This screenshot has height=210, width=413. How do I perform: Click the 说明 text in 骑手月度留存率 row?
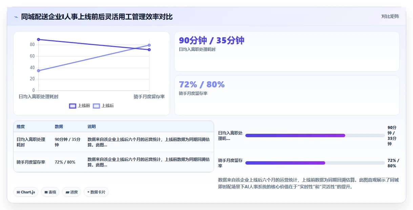click(148, 162)
